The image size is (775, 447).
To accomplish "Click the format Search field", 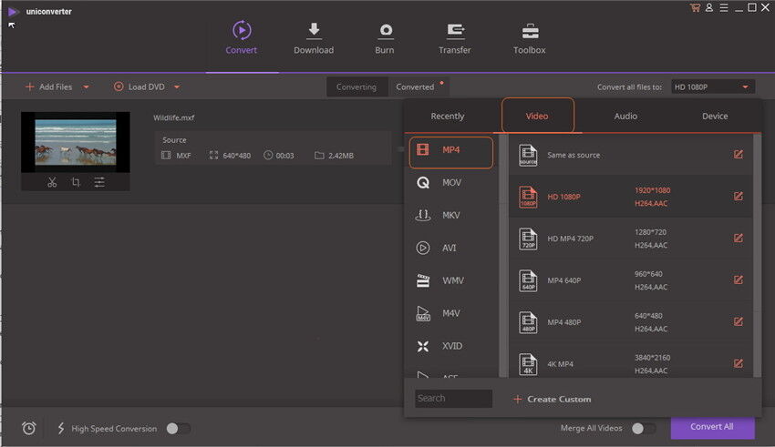I will (453, 399).
